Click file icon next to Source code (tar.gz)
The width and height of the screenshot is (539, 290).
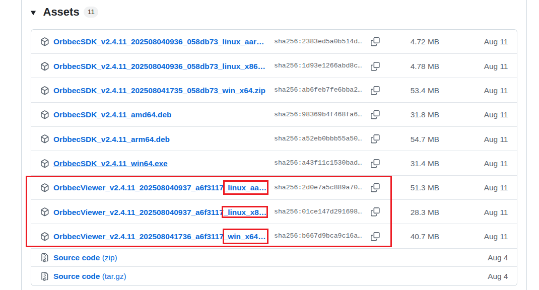(x=44, y=276)
